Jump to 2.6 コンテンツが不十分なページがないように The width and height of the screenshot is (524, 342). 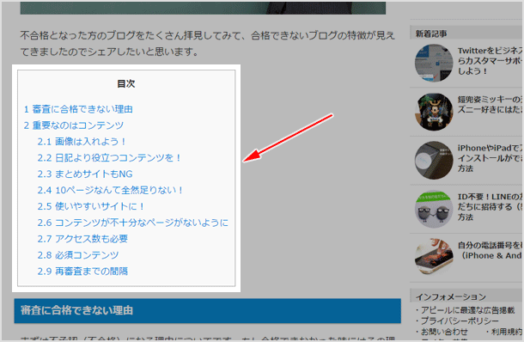[132, 223]
